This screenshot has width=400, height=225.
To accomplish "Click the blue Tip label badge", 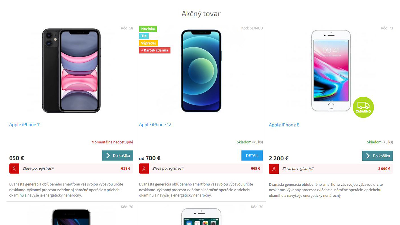I will coord(144,36).
